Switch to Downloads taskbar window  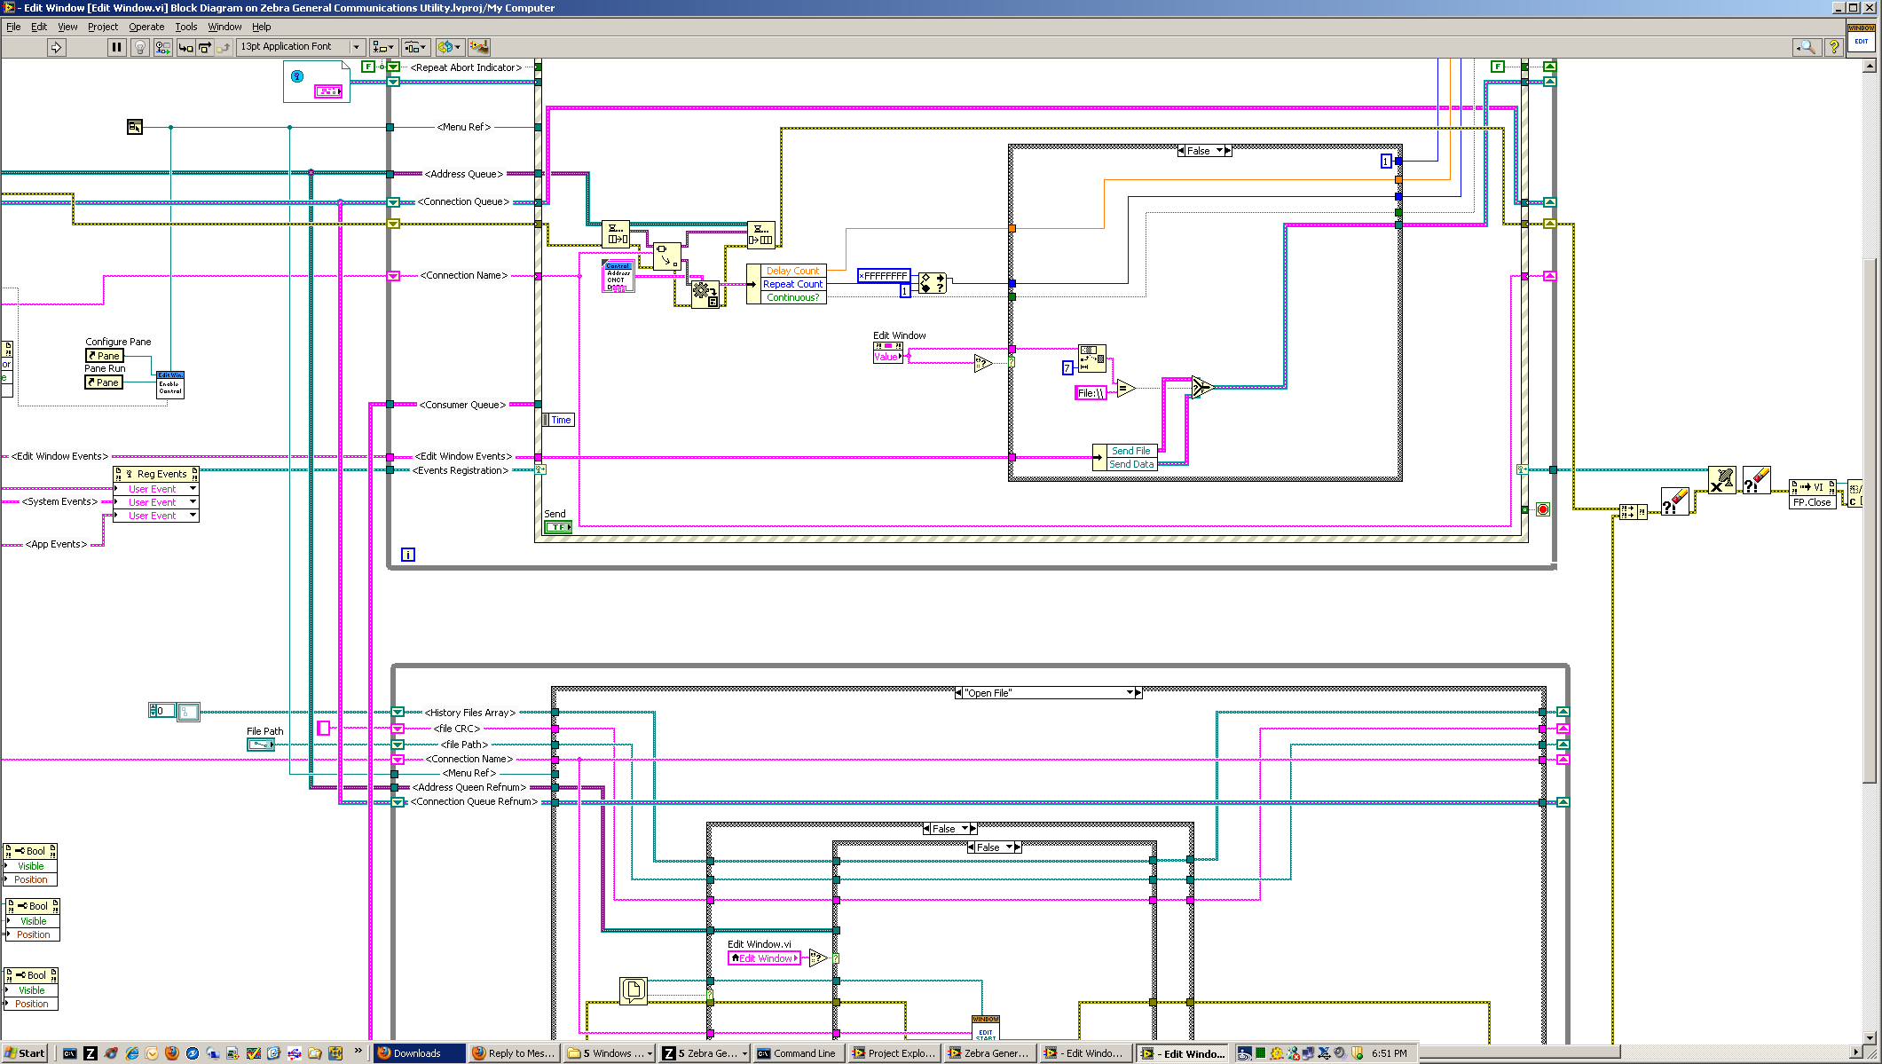[x=419, y=1053]
